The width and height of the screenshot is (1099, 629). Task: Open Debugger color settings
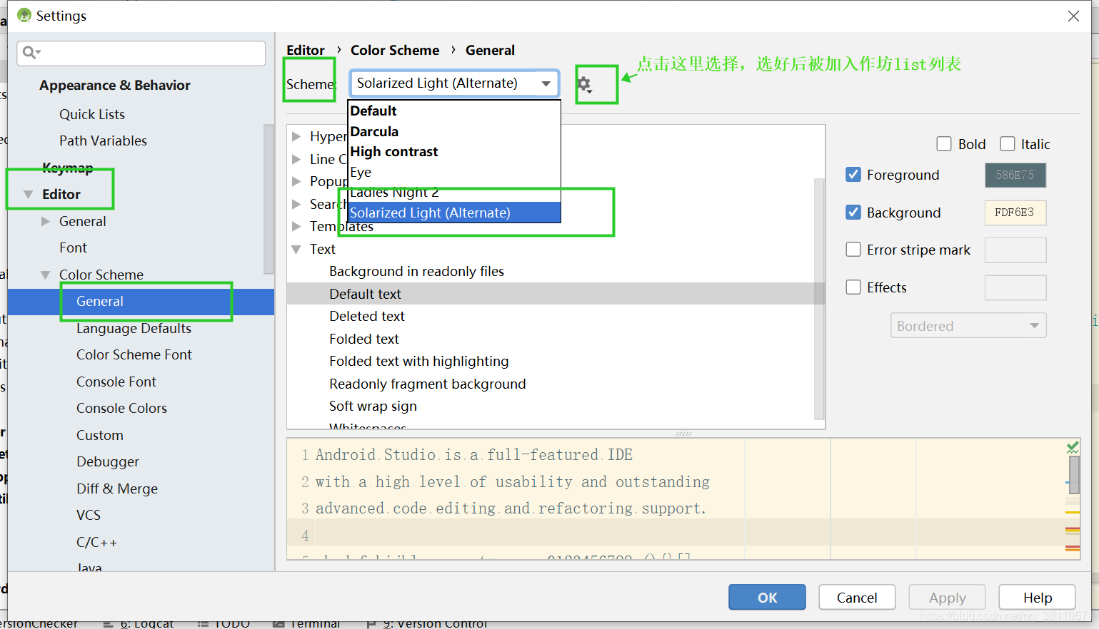point(108,461)
